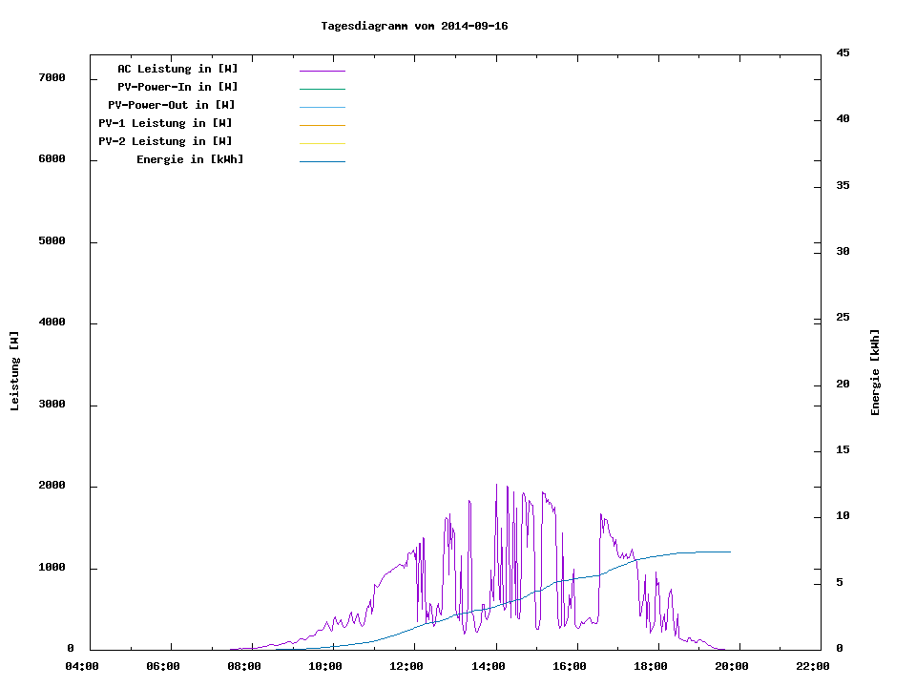Click the 12:00 time axis label
Screen dimensions: 916x687
[406, 666]
